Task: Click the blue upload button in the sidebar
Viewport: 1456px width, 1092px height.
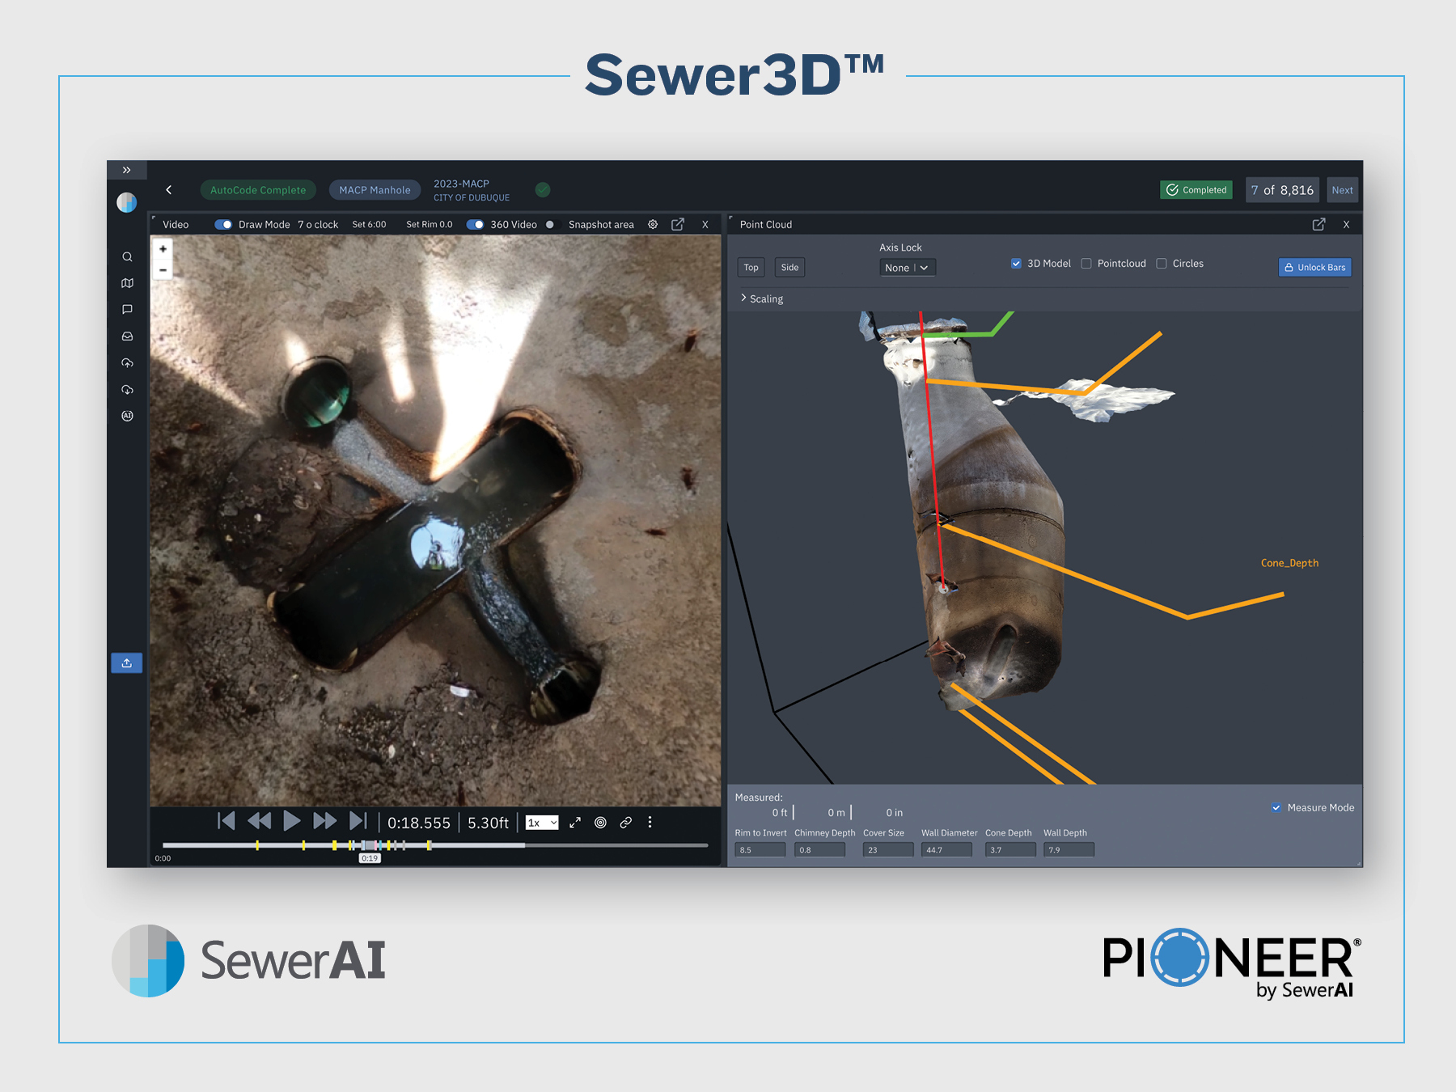Action: tap(127, 663)
